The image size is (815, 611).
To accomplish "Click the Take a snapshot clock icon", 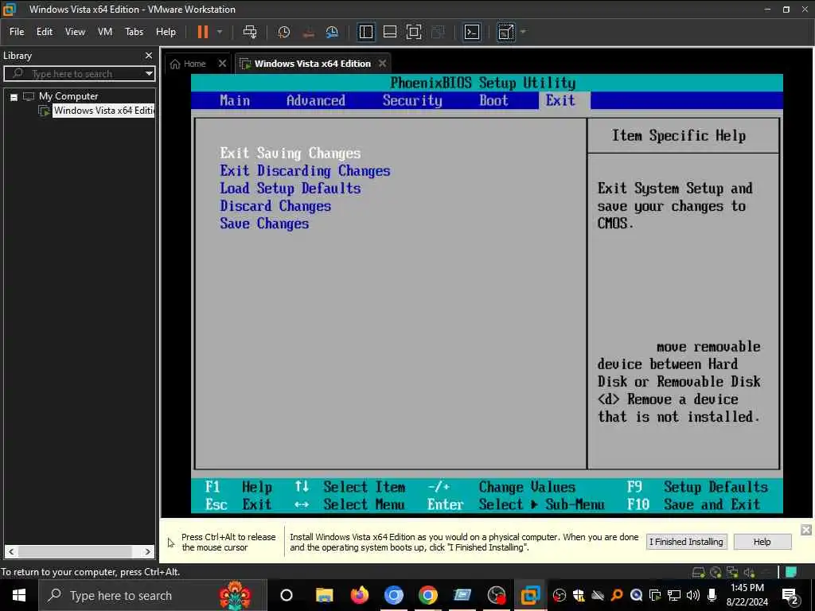I will tap(284, 32).
